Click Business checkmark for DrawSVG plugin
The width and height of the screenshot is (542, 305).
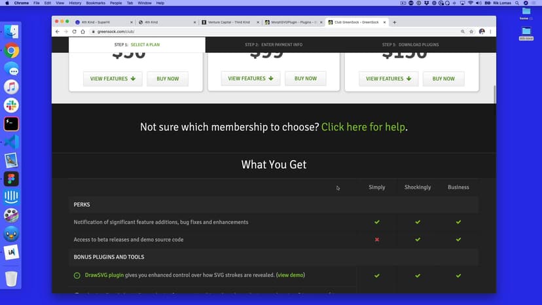(x=458, y=276)
